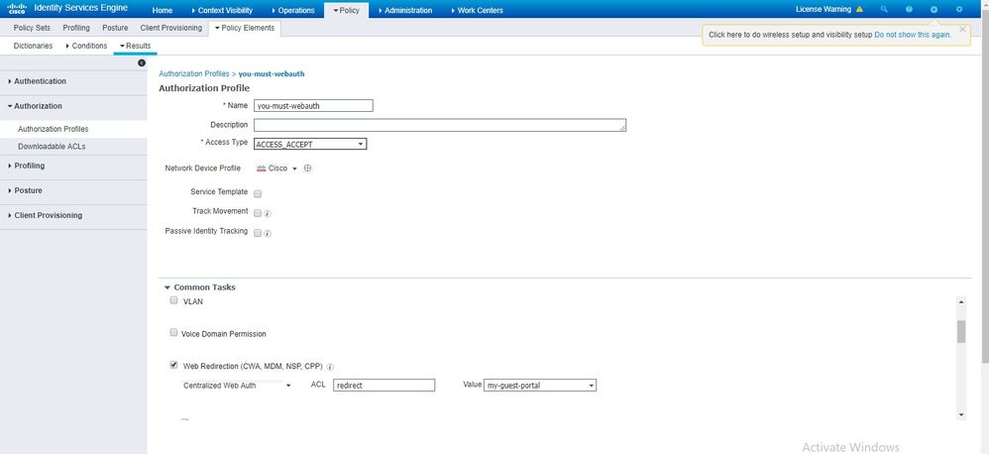989x454 pixels.
Task: Open the Centralized Web Auth dropdown
Action: pos(237,386)
